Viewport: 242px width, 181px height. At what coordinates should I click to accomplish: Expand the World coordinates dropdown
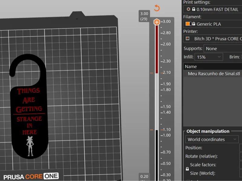(x=212, y=139)
